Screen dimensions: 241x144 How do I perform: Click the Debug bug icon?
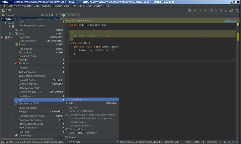205,10
